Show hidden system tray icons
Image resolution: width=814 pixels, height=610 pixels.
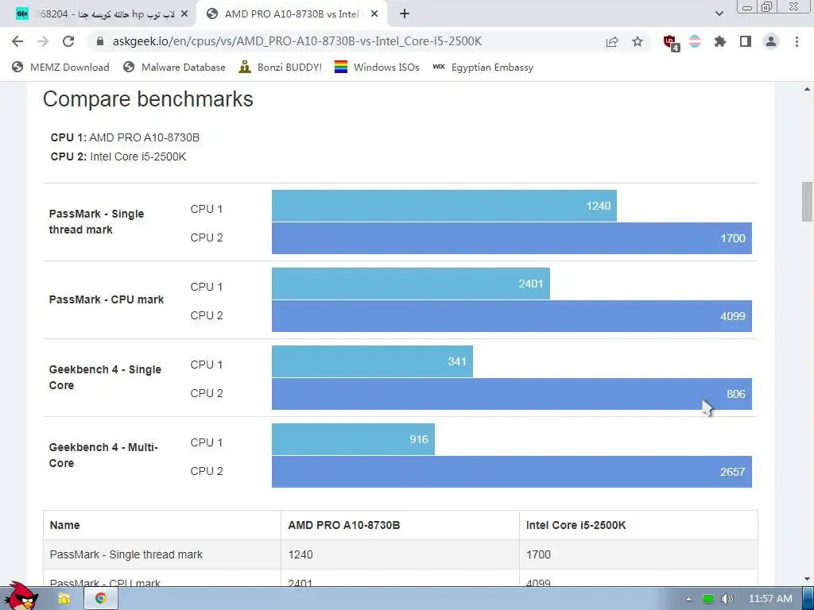(x=688, y=599)
